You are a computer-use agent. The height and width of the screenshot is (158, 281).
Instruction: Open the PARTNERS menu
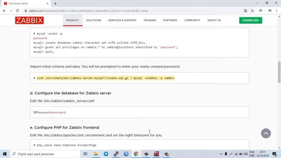170,20
